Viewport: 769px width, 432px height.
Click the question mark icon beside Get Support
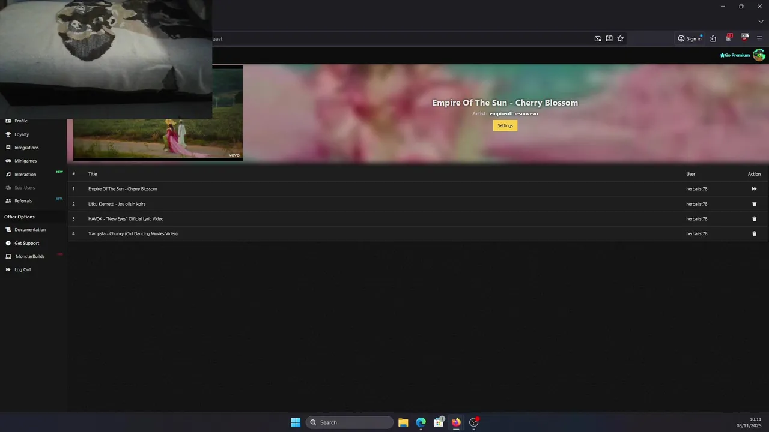click(8, 244)
